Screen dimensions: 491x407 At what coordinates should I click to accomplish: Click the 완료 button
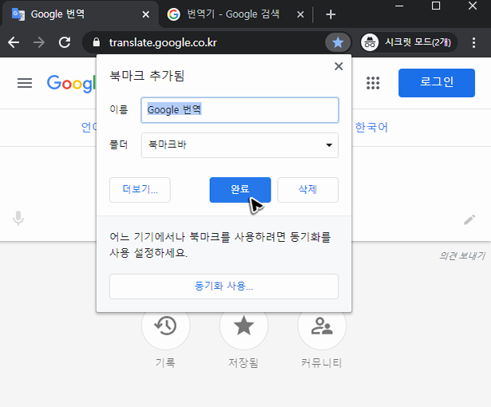coord(240,190)
